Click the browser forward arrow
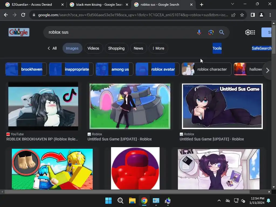 point(15,15)
